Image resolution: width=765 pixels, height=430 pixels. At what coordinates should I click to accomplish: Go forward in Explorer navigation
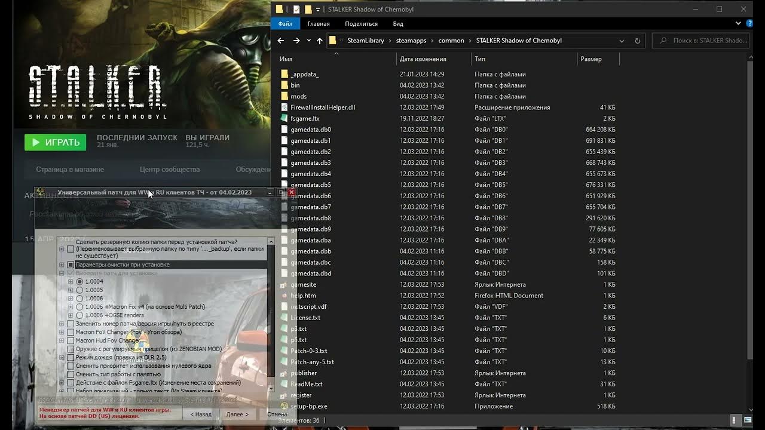coord(296,41)
